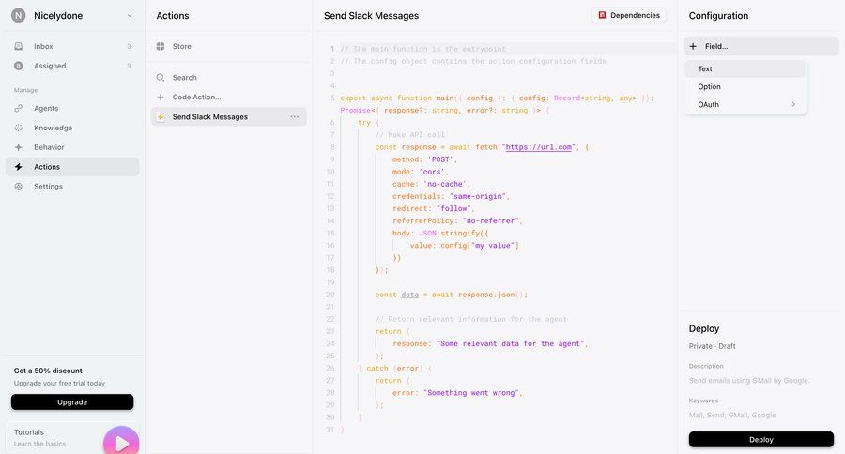Viewport: 845px width, 454px height.
Task: Expand the Nicelydone workspace dropdown
Action: click(x=130, y=16)
